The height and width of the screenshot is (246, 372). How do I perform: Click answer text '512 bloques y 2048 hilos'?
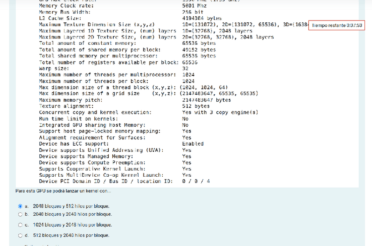[x=71, y=235]
